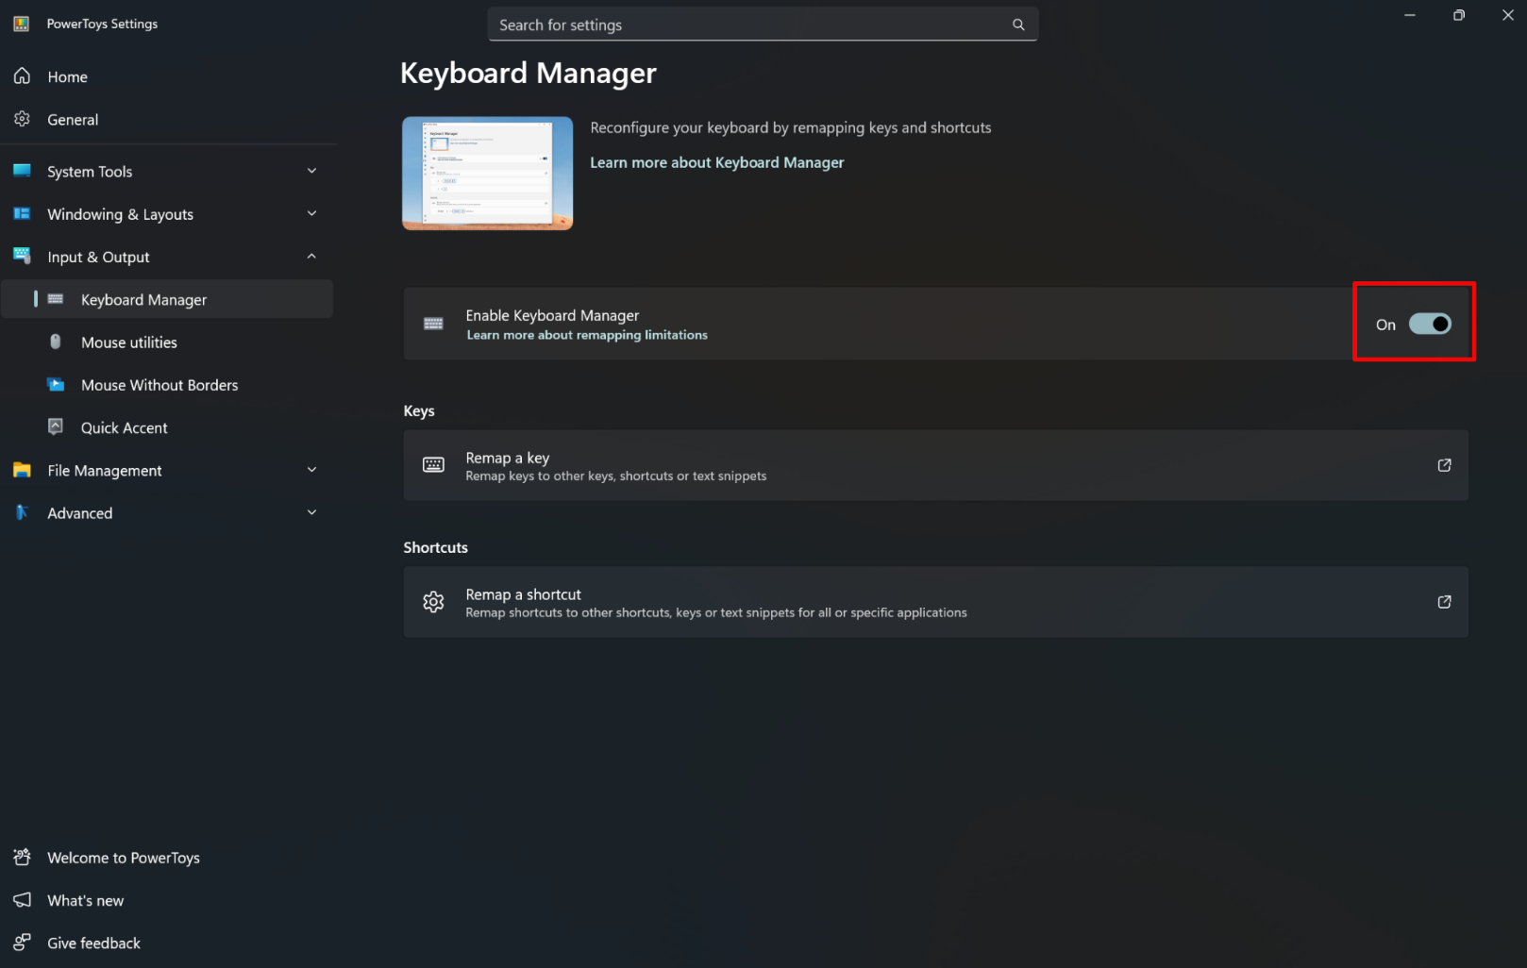The width and height of the screenshot is (1527, 968).
Task: Turn off Enable Keyboard Manager toggle
Action: (x=1430, y=325)
